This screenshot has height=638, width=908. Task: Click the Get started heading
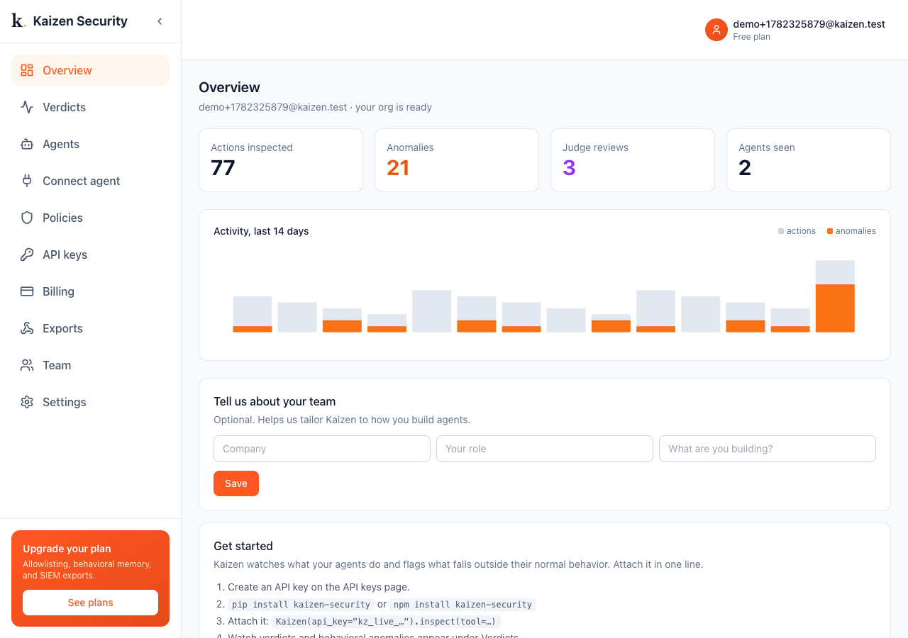coord(243,546)
